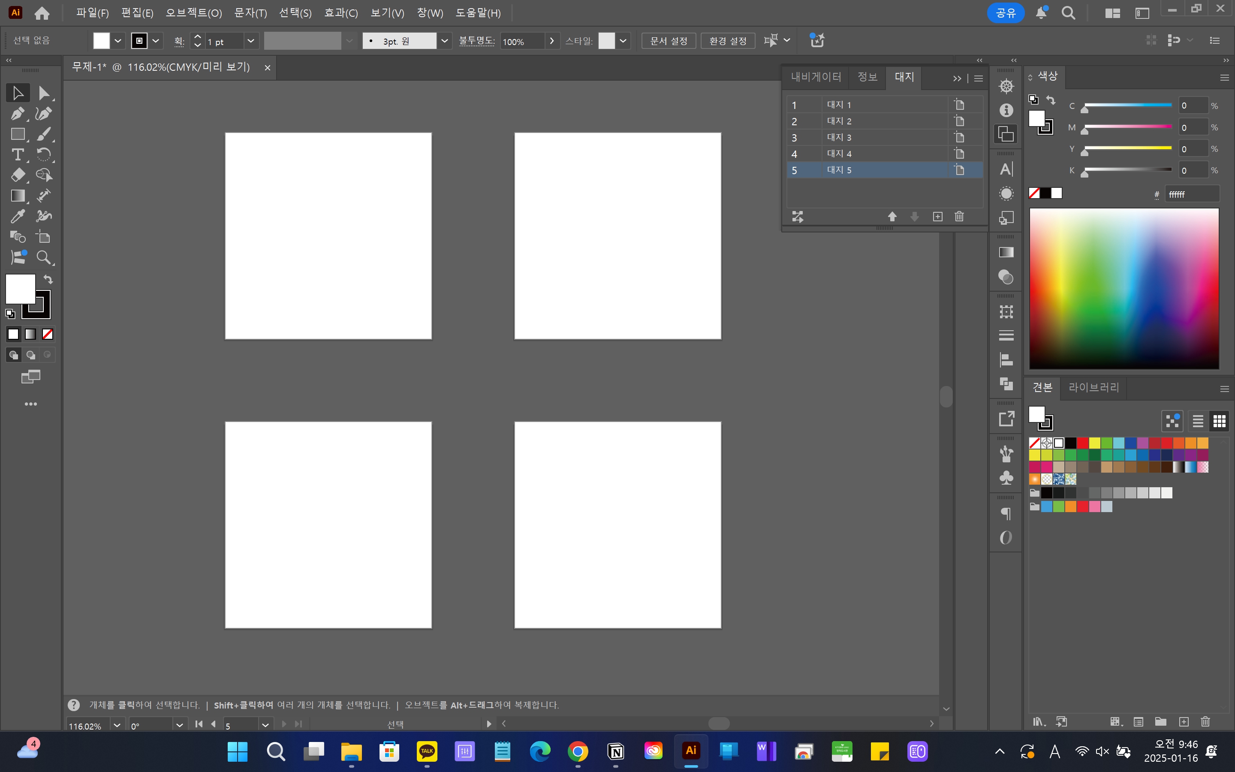The height and width of the screenshot is (772, 1235).
Task: Click the Eraser tool icon
Action: point(17,175)
